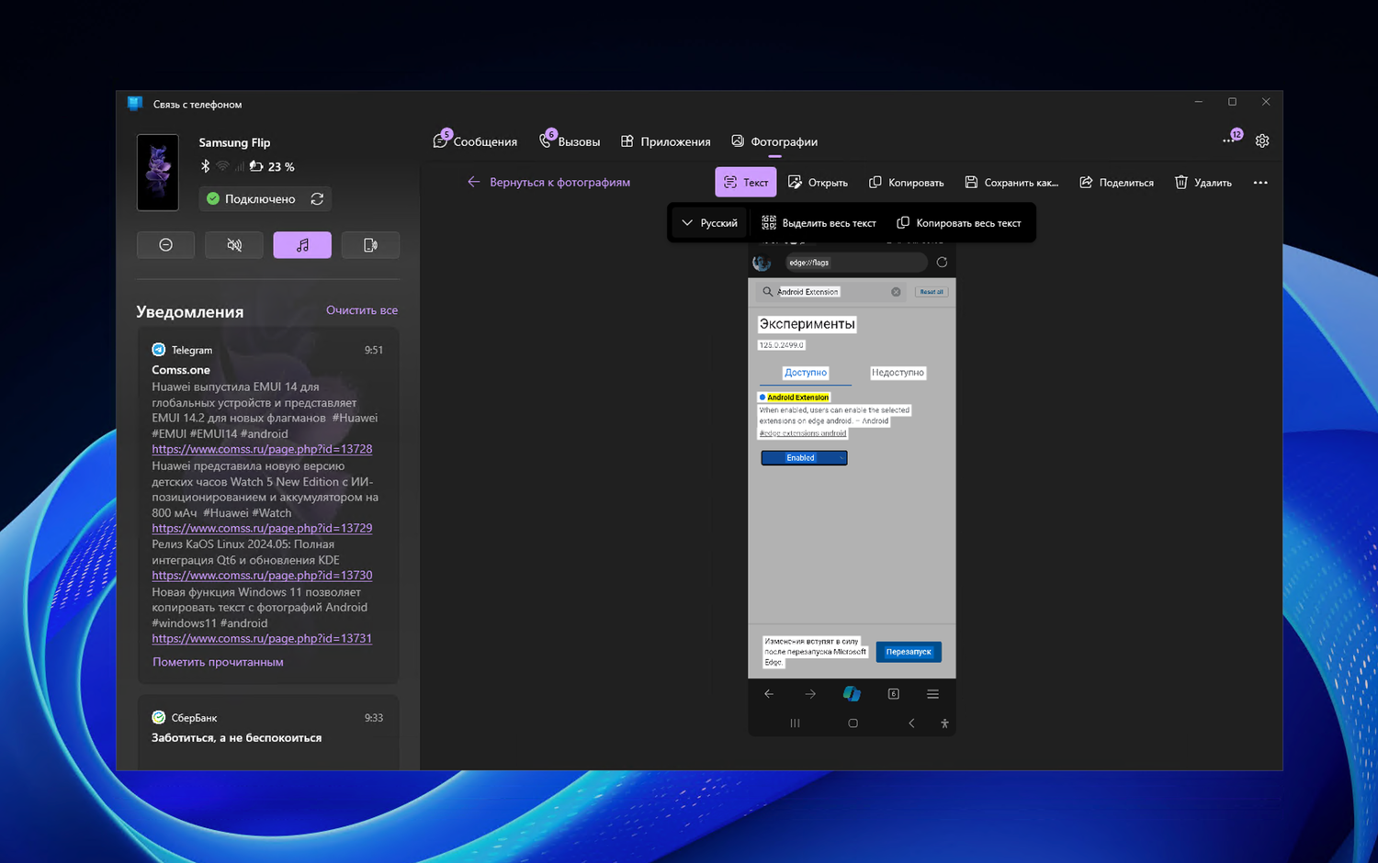The width and height of the screenshot is (1378, 863).
Task: Click the recognized text Доступно in photo
Action: 806,372
